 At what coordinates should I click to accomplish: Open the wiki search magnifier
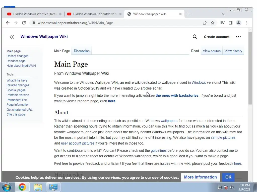[195, 37]
